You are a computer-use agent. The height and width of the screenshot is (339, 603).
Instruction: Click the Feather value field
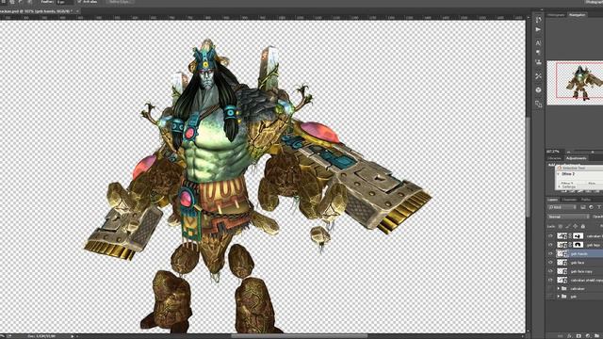(65, 2)
